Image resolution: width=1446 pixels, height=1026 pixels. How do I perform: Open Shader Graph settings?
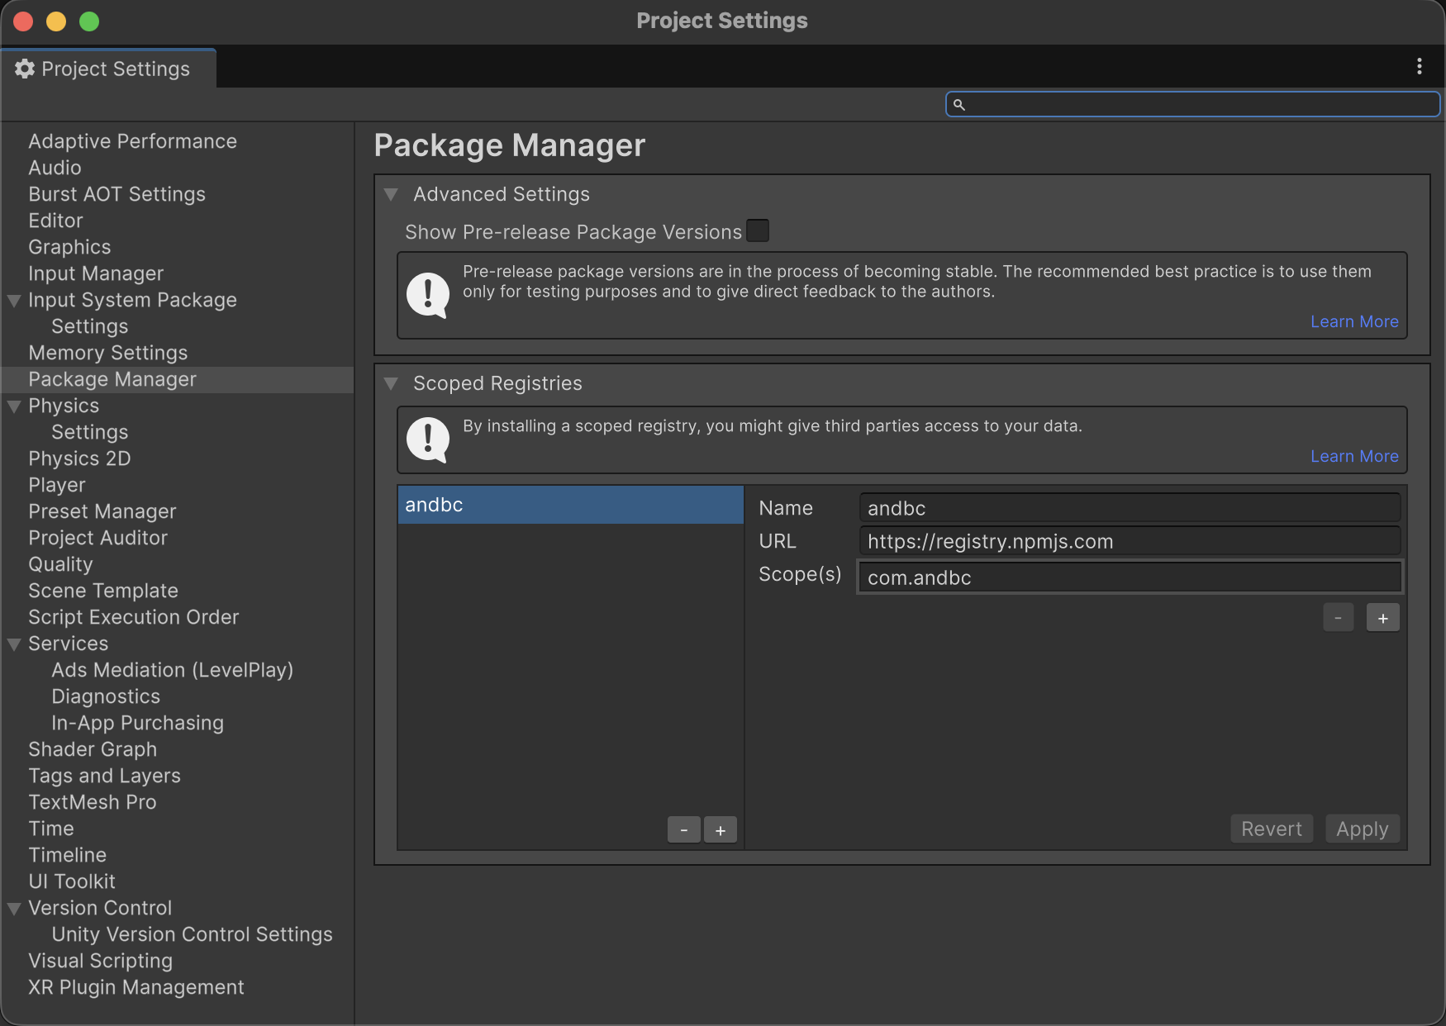pos(93,749)
